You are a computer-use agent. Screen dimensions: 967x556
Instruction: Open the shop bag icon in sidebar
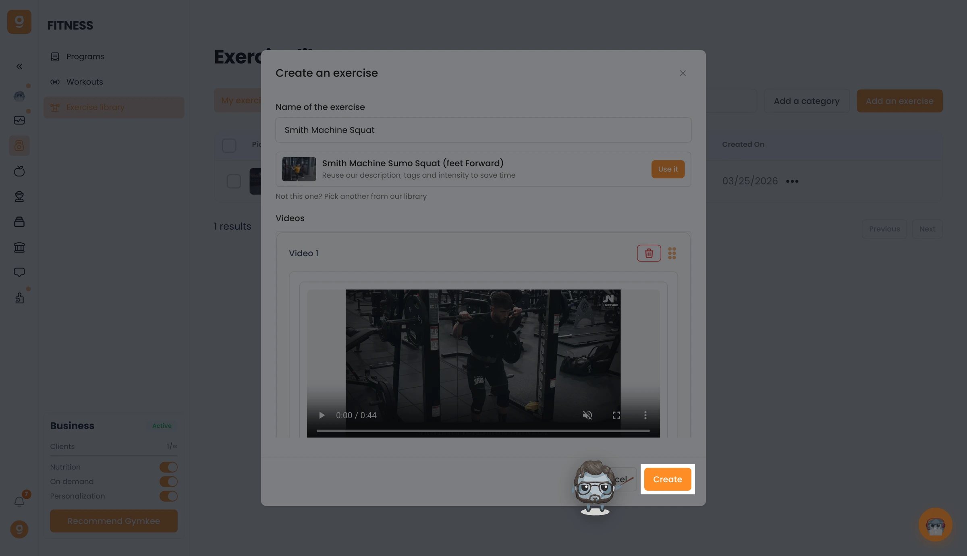click(19, 222)
